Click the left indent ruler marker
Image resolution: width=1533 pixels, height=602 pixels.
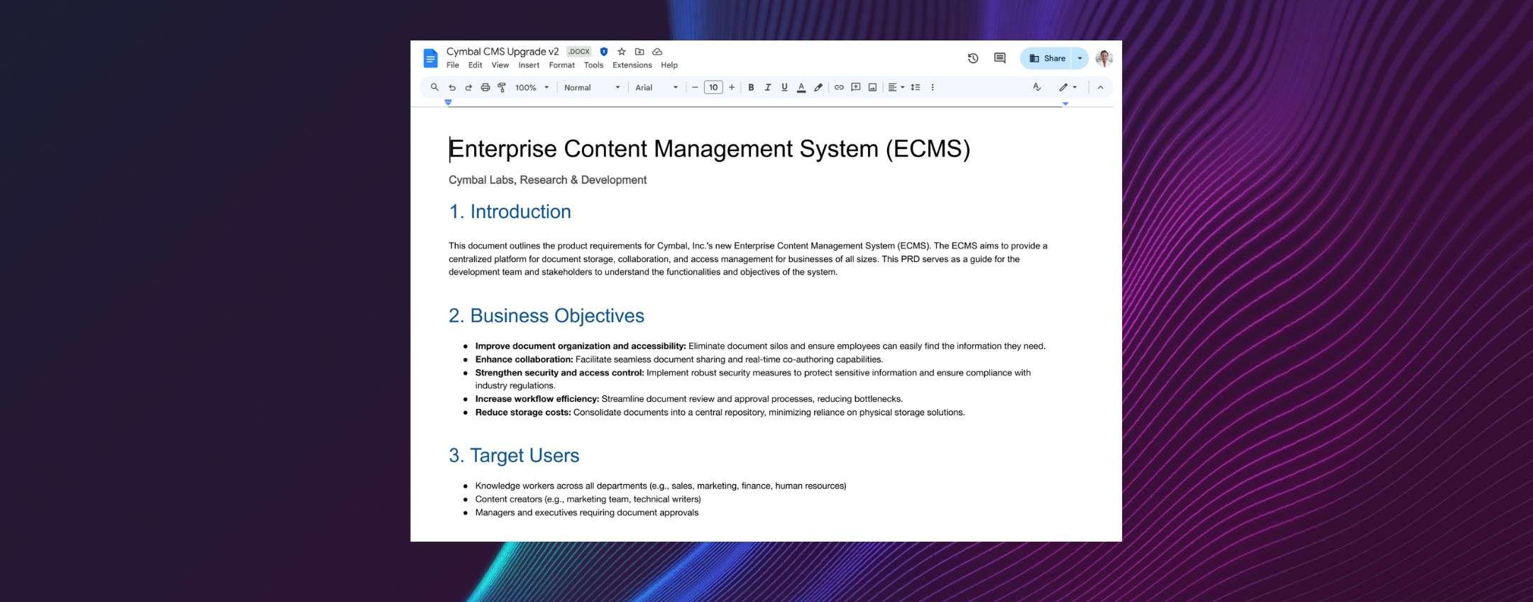(448, 102)
